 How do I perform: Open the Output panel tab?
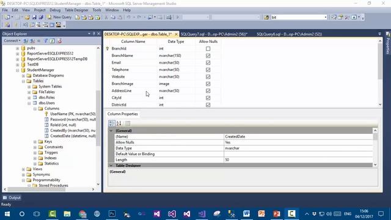tap(12, 198)
